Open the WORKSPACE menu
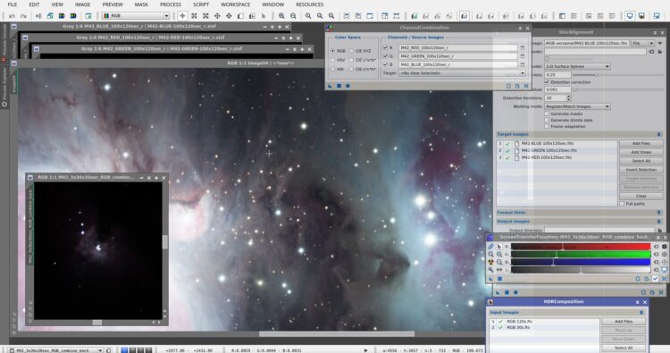This screenshot has height=353, width=670. pos(236,4)
